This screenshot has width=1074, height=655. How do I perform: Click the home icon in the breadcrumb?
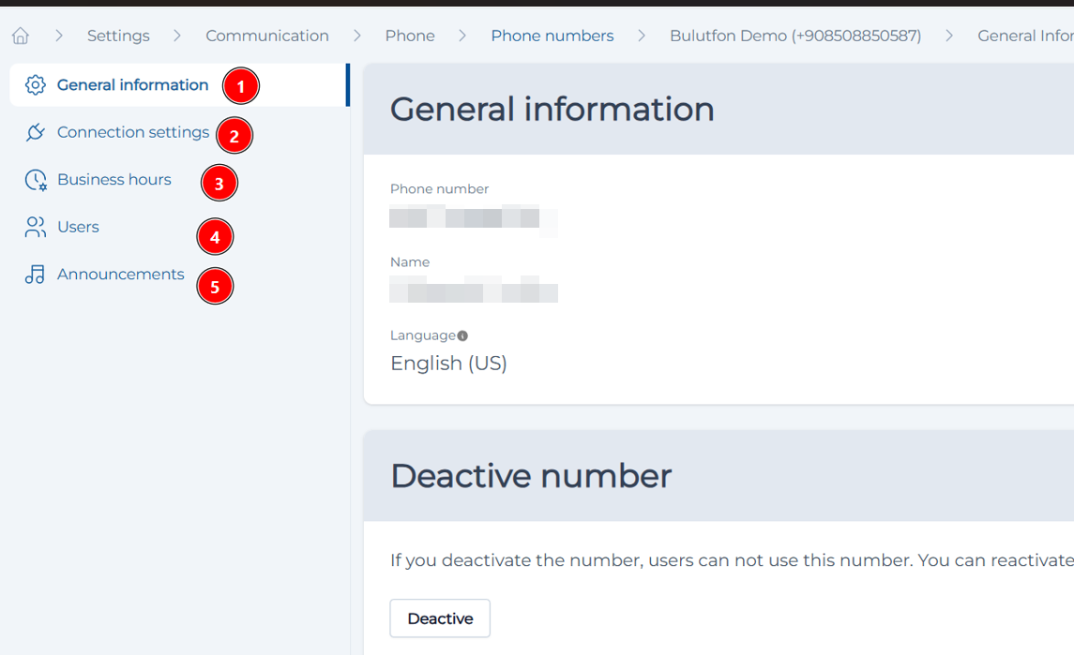(x=21, y=36)
